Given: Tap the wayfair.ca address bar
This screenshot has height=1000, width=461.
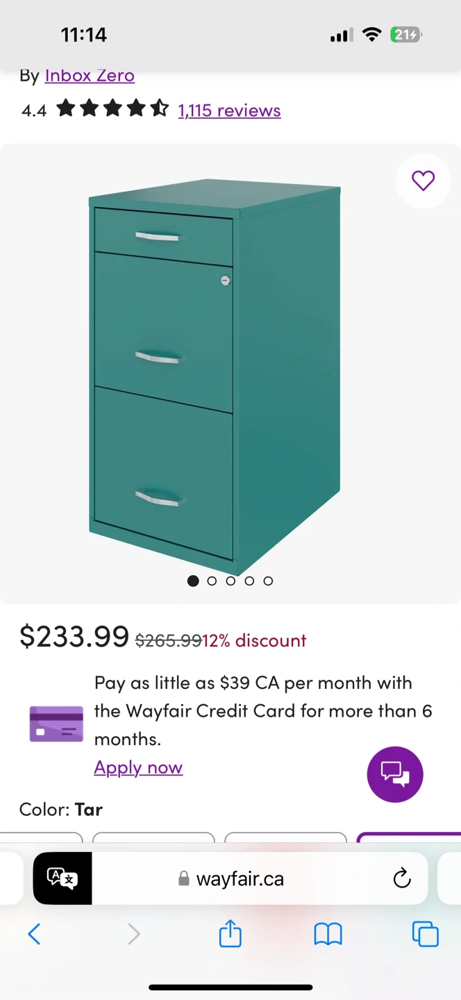Looking at the screenshot, I should coord(240,878).
